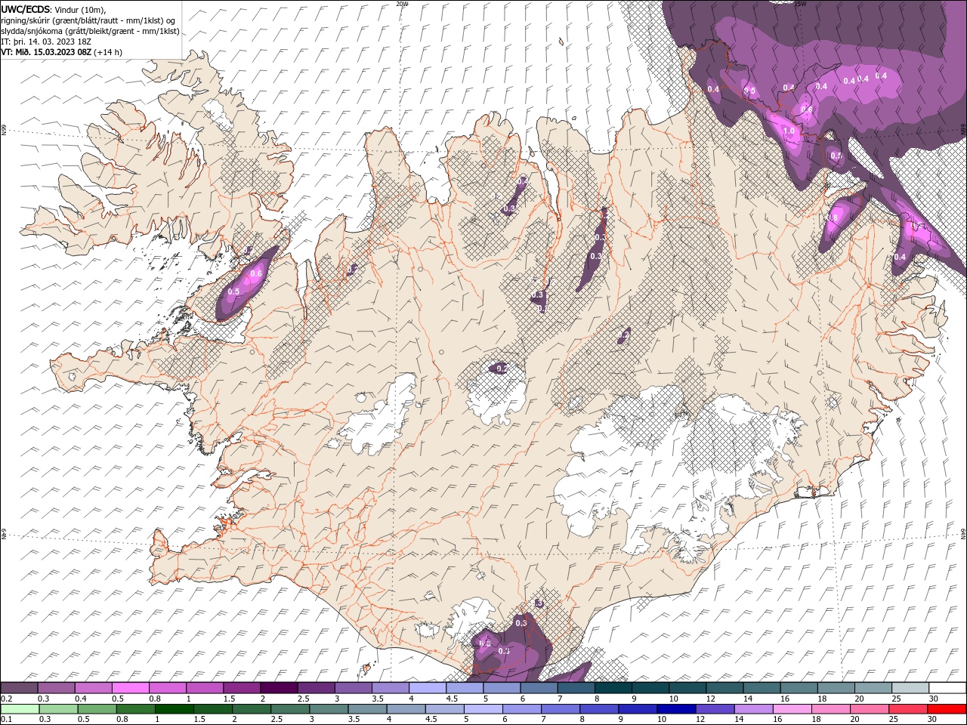Image resolution: width=967 pixels, height=725 pixels.
Task: Select the lower legend swatch between 14 and 16
Action: [x=754, y=709]
